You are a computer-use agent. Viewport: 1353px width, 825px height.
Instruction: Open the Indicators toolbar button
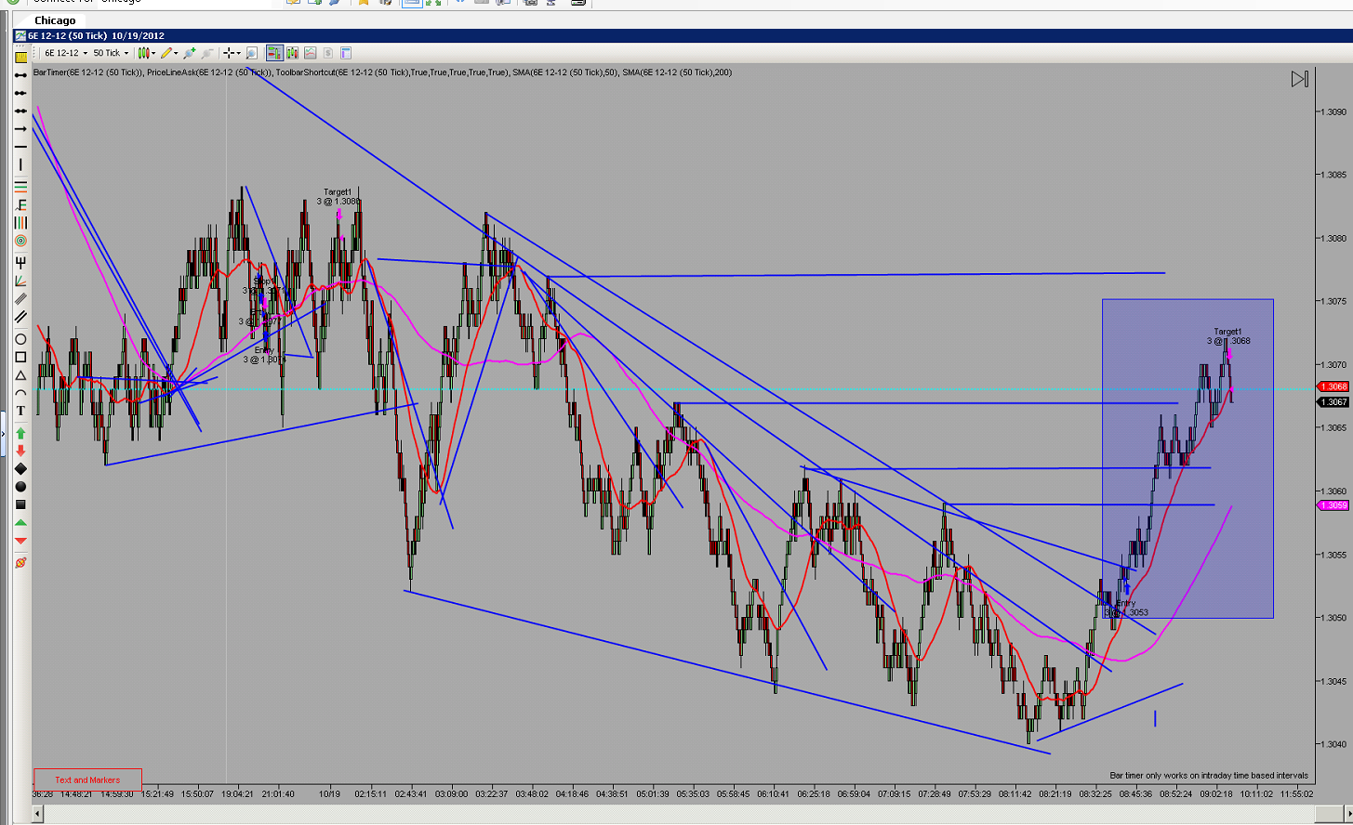(x=310, y=53)
